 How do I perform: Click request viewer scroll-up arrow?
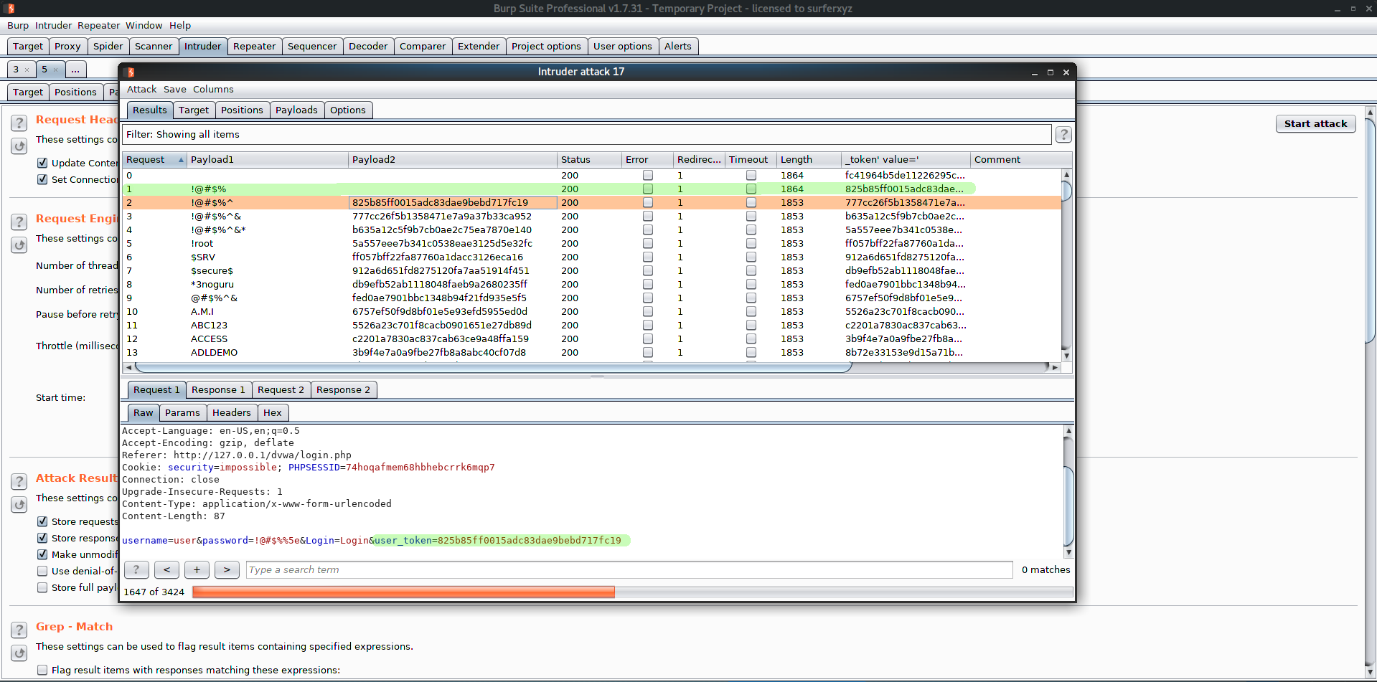[1068, 431]
